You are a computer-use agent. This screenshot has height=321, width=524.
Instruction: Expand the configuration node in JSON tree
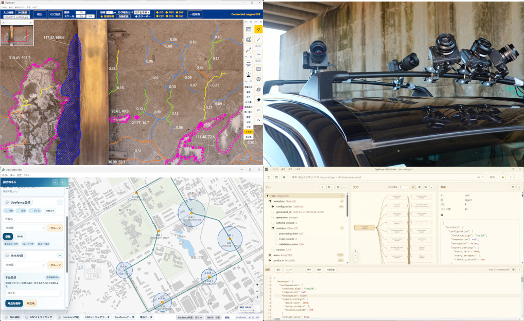[273, 206]
